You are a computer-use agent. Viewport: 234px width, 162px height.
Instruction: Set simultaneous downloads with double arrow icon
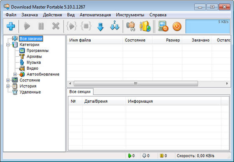[114, 25]
